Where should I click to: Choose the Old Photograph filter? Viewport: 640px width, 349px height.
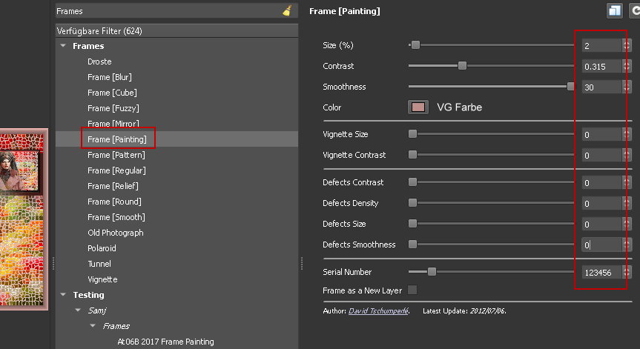115,233
